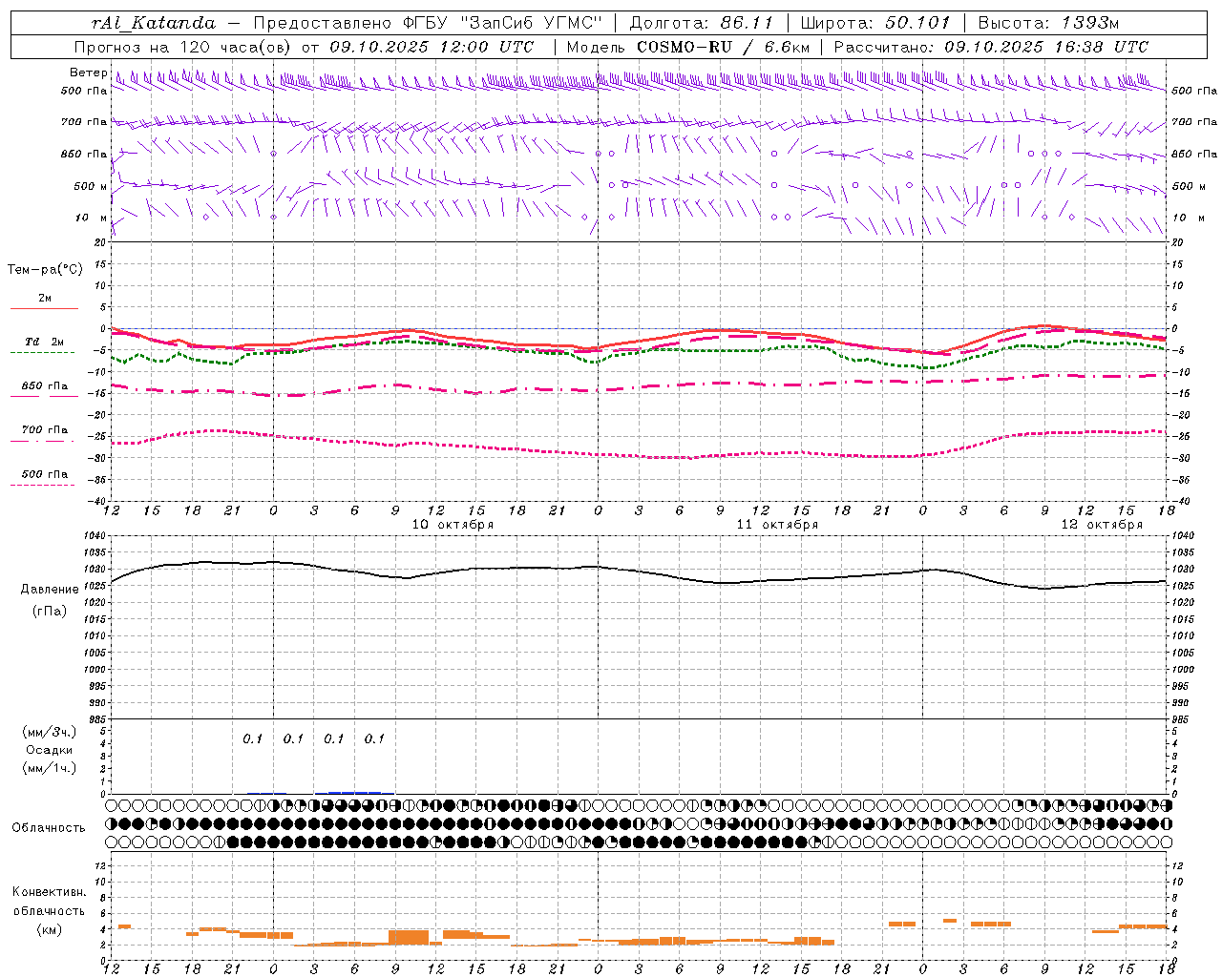The height and width of the screenshot is (977, 1222).
Task: Click the model name COSMO-RU / 6.6км
Action: point(723,47)
